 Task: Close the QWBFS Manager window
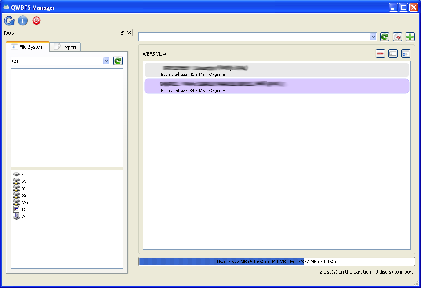pos(414,7)
